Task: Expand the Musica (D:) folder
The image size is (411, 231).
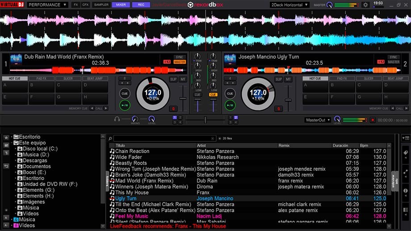Action: (16, 155)
